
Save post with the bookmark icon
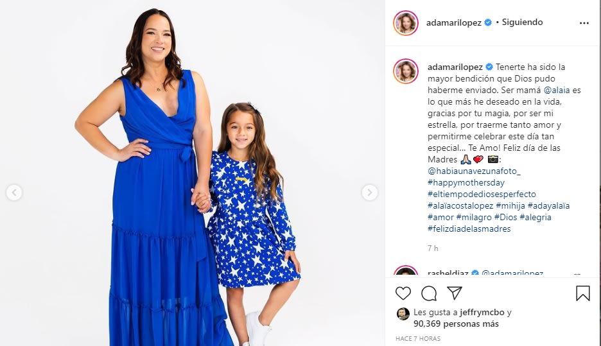point(582,293)
